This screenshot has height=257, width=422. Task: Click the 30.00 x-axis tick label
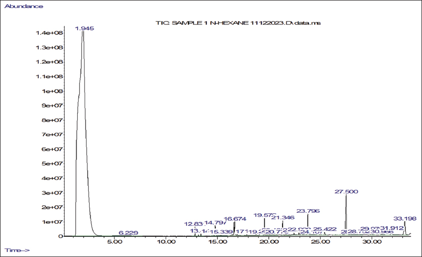(x=372, y=242)
